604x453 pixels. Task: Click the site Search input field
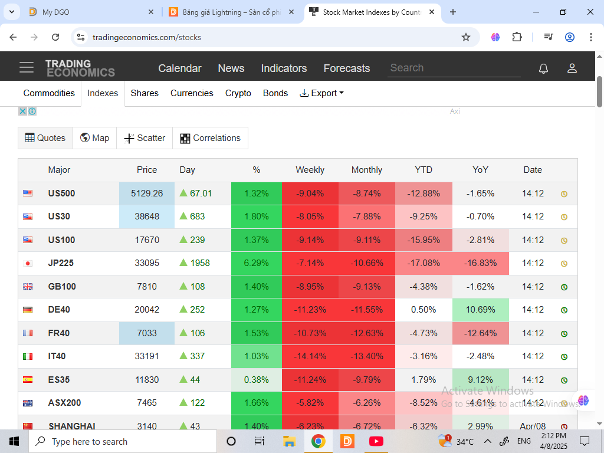click(x=454, y=68)
